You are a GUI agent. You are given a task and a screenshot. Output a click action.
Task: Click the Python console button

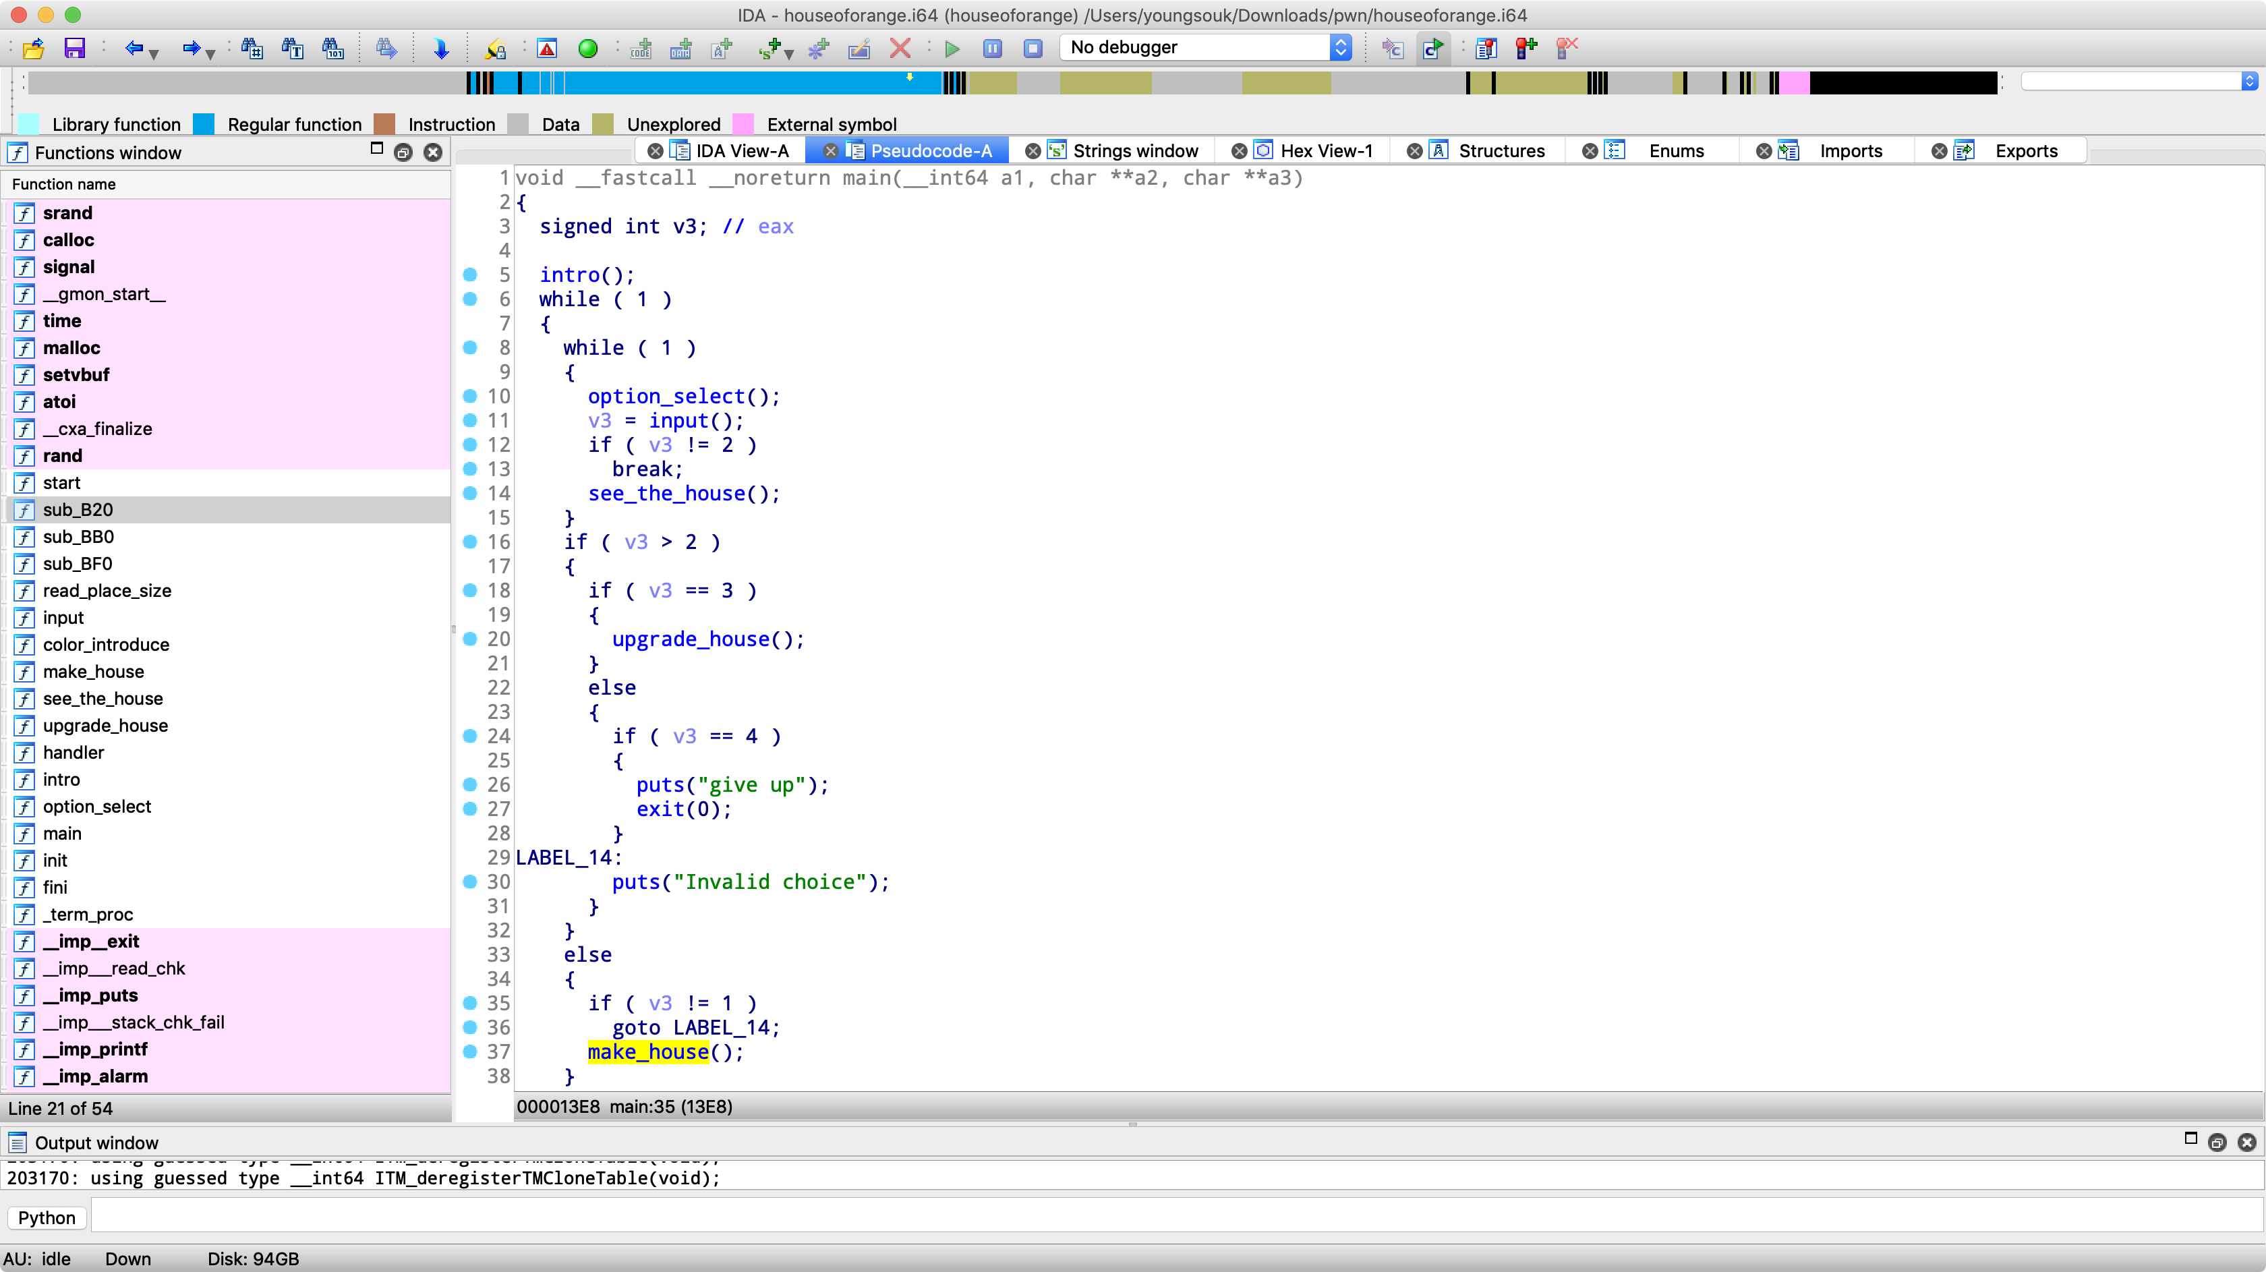point(47,1217)
